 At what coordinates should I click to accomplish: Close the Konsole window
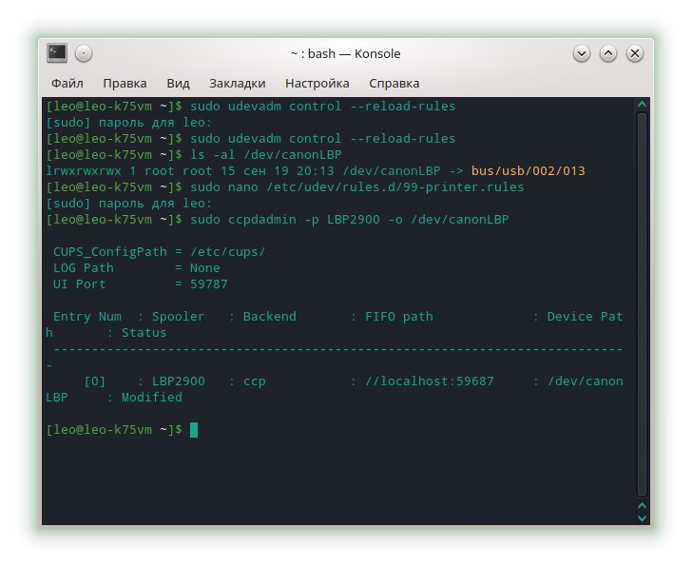point(635,53)
